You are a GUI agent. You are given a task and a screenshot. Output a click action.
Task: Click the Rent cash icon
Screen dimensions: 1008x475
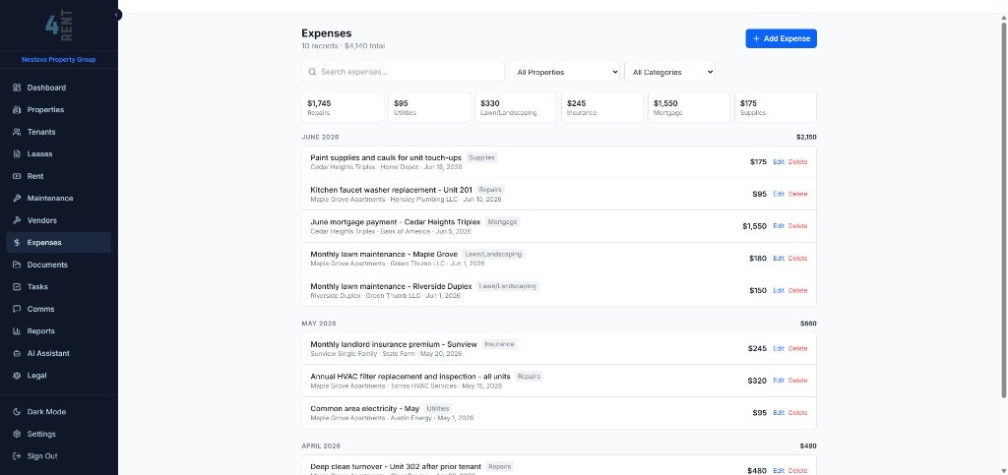18,176
